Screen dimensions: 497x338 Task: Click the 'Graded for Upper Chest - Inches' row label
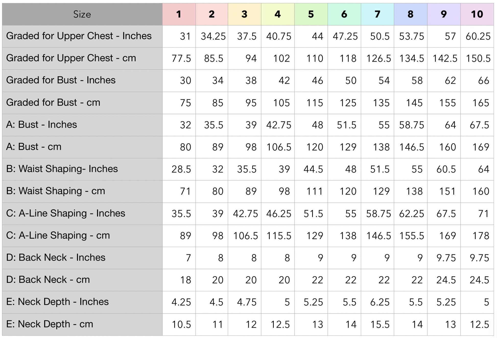[x=79, y=36]
